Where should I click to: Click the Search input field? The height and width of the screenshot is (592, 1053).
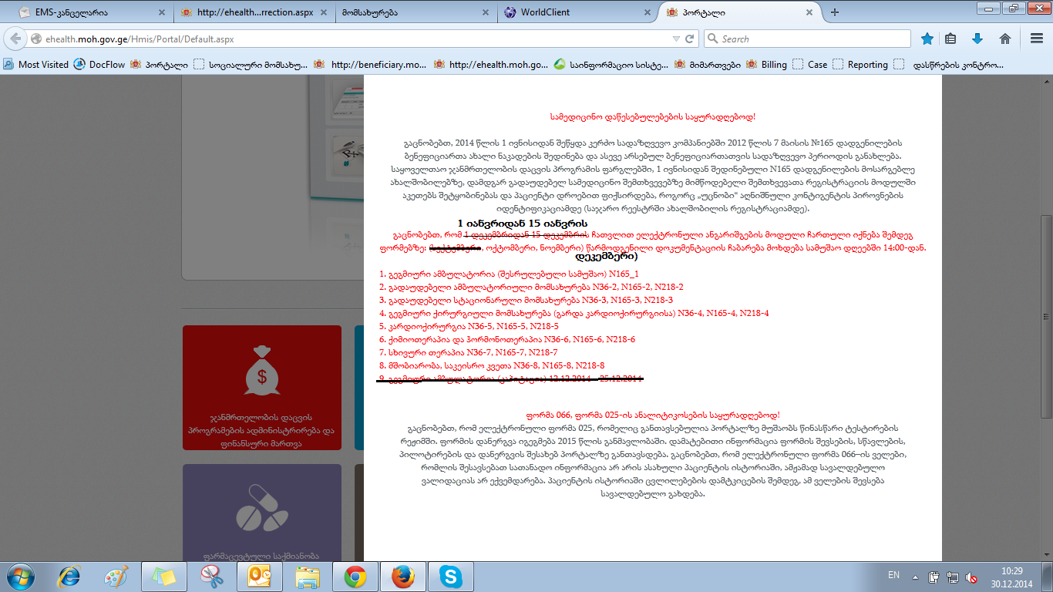[812, 39]
